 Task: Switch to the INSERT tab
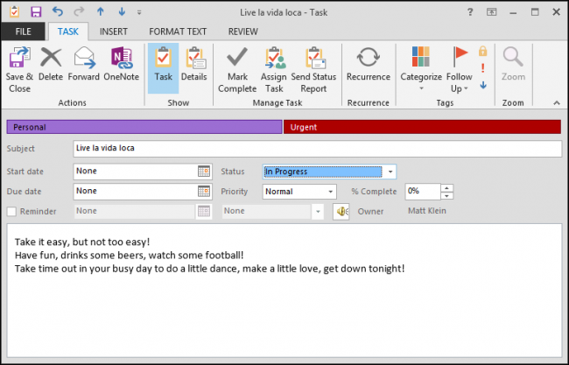114,32
